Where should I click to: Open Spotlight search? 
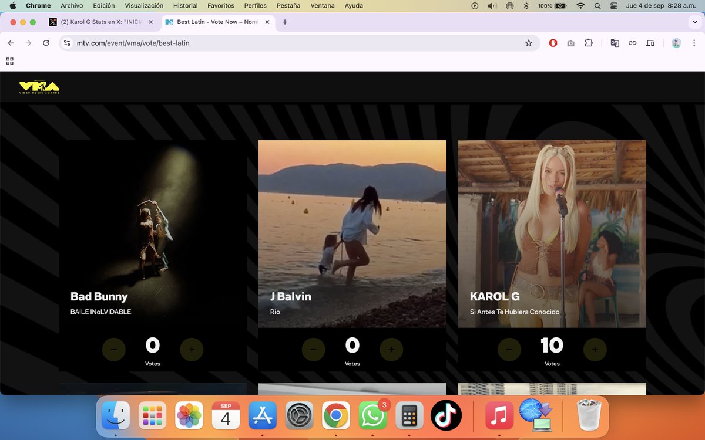(x=597, y=5)
